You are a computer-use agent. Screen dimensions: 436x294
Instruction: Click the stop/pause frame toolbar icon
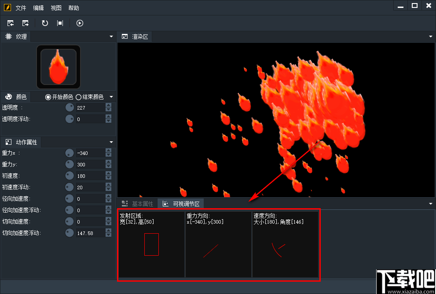coord(60,23)
